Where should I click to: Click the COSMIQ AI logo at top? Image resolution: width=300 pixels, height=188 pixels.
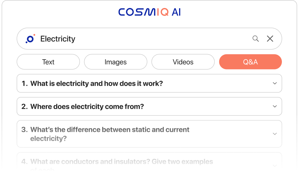coord(150,12)
